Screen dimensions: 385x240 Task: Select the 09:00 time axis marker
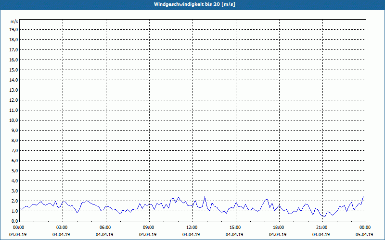(149, 228)
